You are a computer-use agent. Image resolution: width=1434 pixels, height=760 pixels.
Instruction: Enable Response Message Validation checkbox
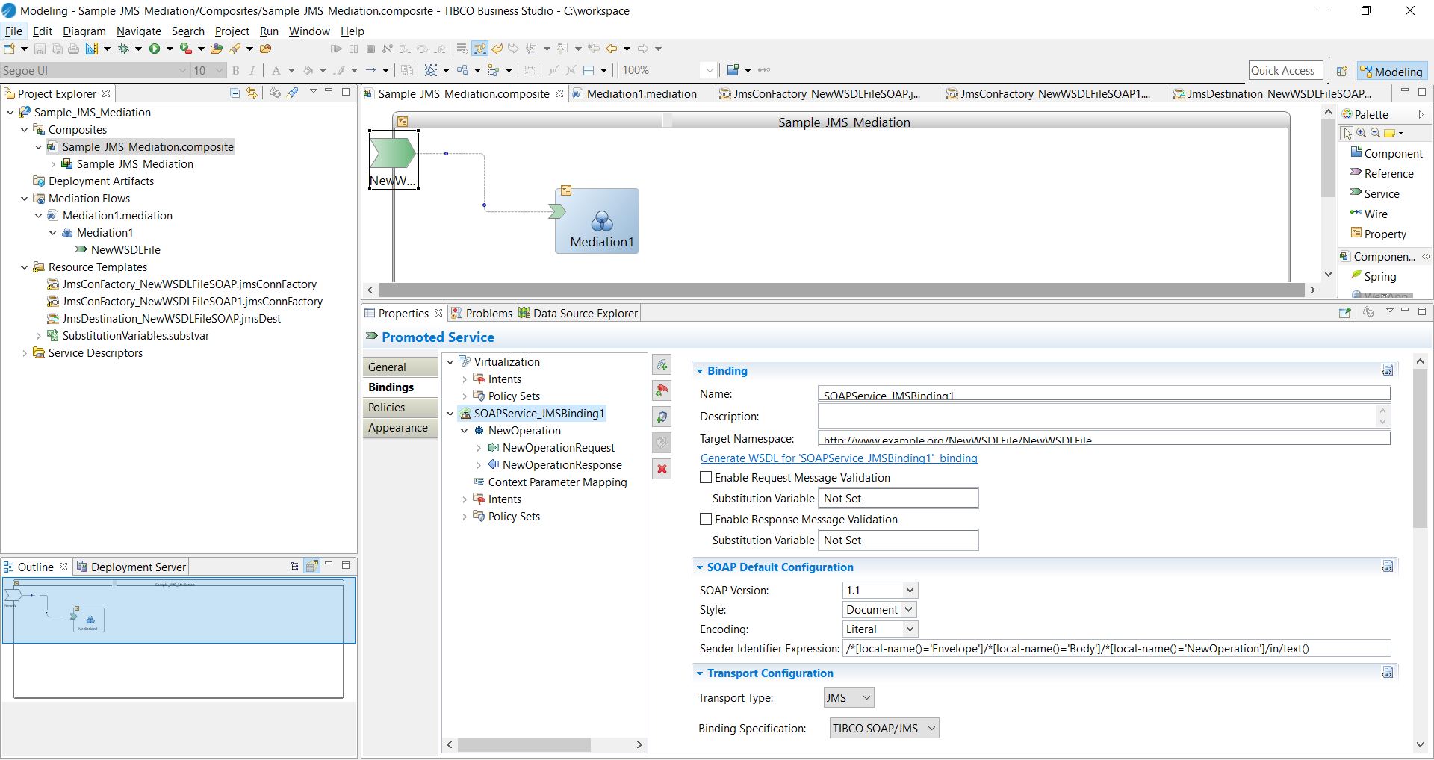pos(706,519)
